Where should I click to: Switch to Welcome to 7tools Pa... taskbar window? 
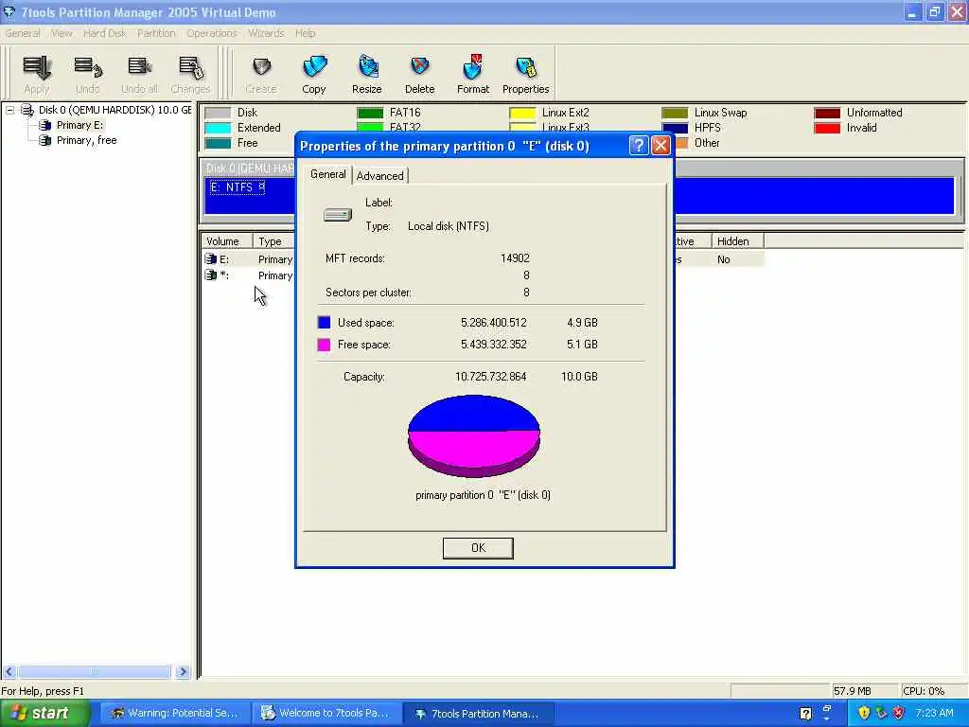coord(326,714)
